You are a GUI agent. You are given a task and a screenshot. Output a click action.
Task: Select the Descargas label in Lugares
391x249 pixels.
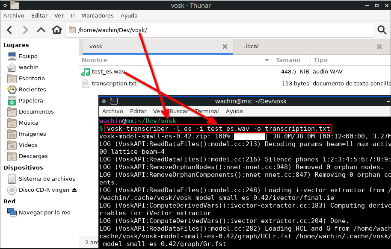(33, 156)
